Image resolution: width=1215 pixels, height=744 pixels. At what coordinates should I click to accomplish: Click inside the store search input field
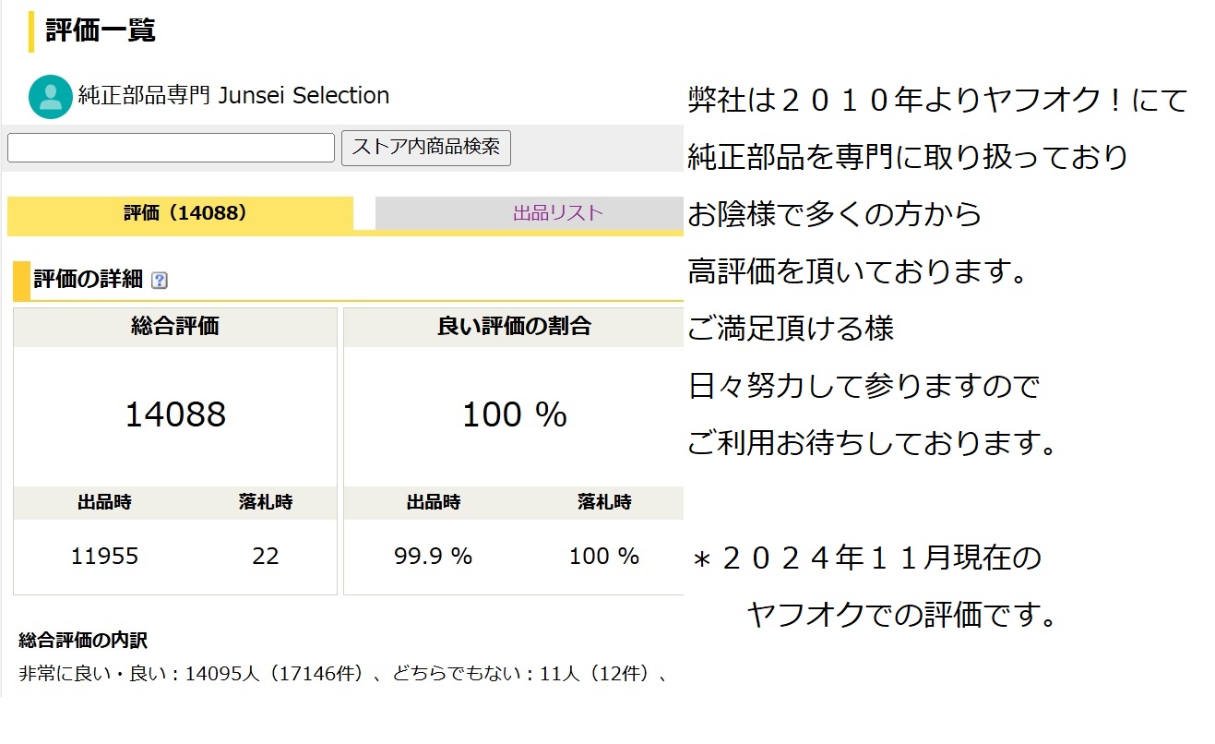(x=171, y=148)
